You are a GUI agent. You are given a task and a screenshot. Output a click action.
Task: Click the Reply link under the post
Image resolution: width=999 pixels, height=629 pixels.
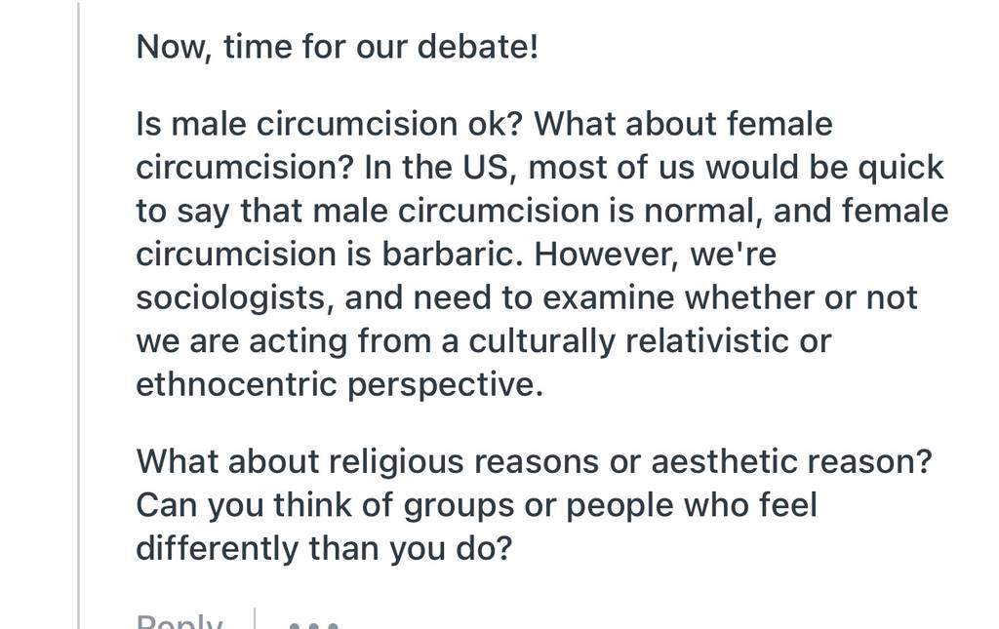coord(180,621)
